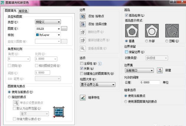This screenshot has height=126, width=186.
Task: Enable the 保留边界 checkbox
Action: [x=126, y=52]
